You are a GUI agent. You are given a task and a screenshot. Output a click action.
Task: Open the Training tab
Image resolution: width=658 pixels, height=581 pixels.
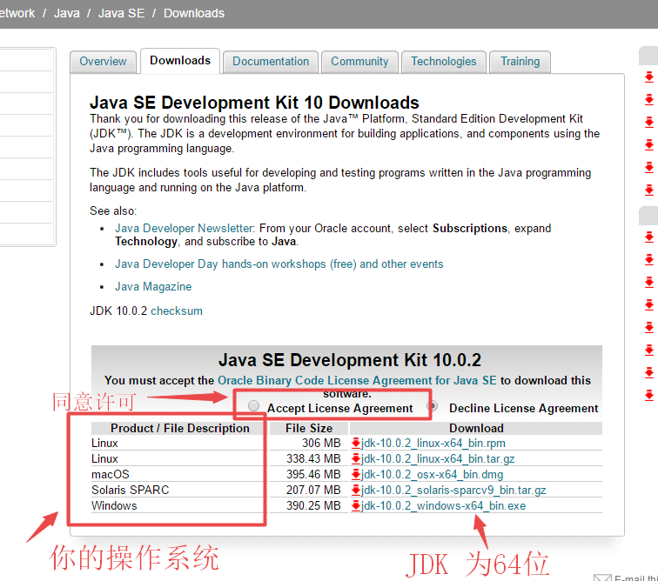(x=520, y=62)
